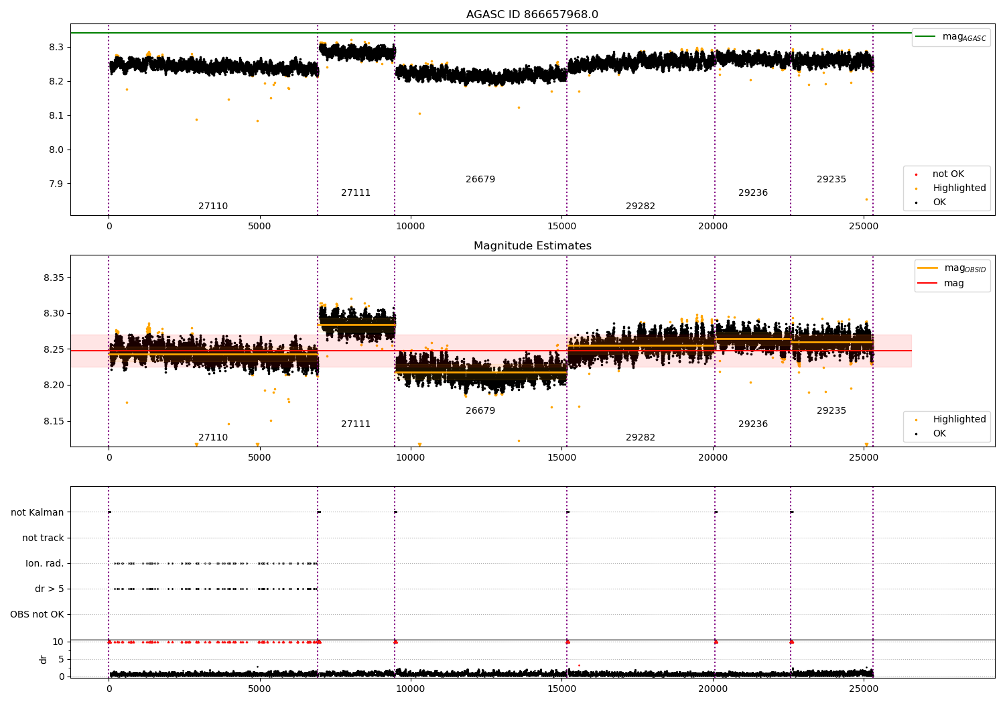This screenshot has width=1005, height=704.
Task: Click y-axis tick 8.35 on middle plot
Action: [x=54, y=278]
